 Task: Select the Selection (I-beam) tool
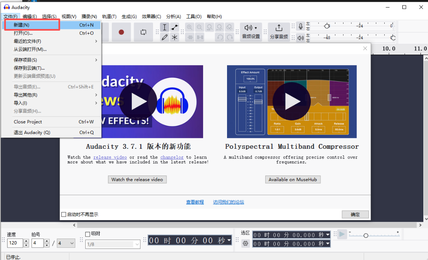click(164, 27)
